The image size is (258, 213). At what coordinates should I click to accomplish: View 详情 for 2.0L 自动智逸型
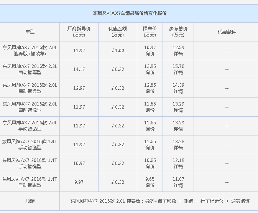(x=178, y=91)
